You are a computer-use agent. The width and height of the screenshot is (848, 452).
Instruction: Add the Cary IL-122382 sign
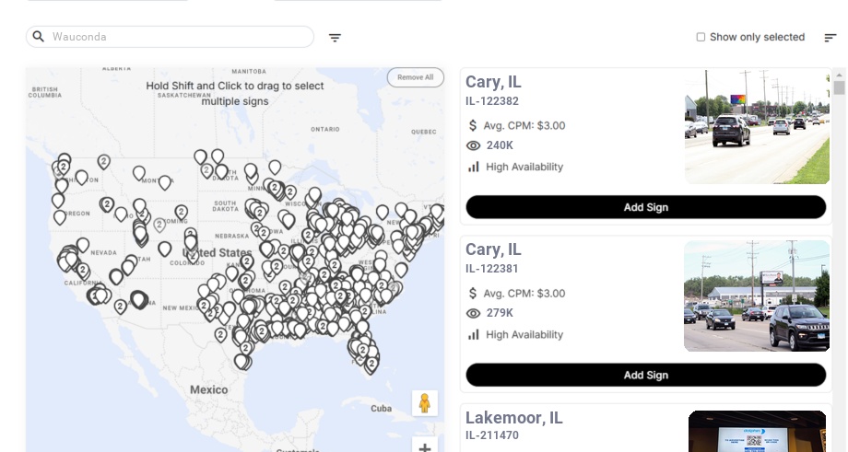(x=645, y=207)
